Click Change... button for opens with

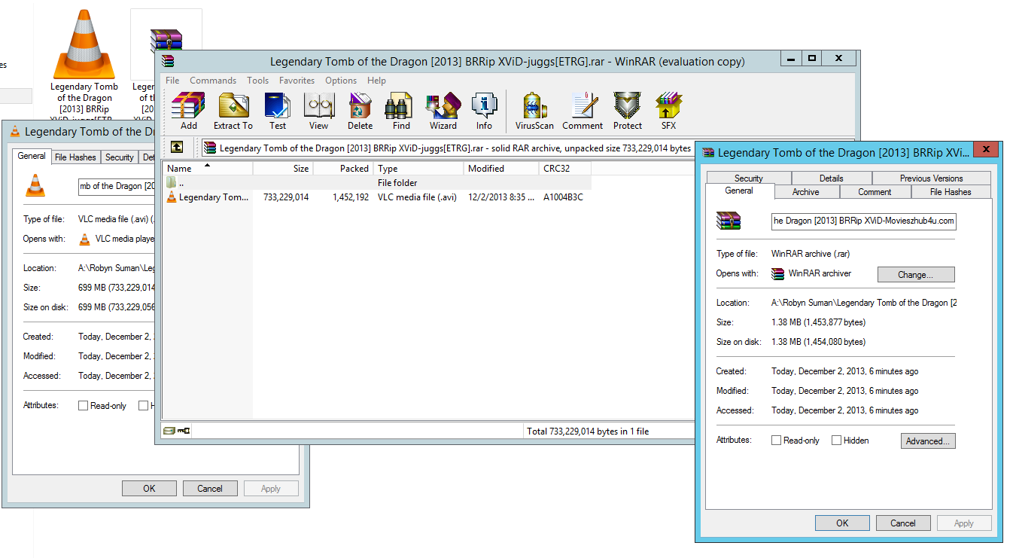click(x=915, y=275)
